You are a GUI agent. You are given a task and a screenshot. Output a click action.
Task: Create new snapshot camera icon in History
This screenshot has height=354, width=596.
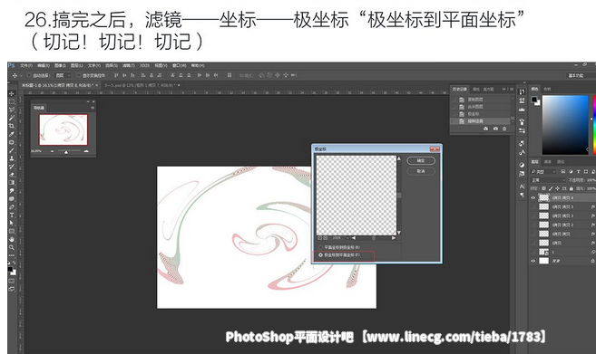tap(495, 129)
